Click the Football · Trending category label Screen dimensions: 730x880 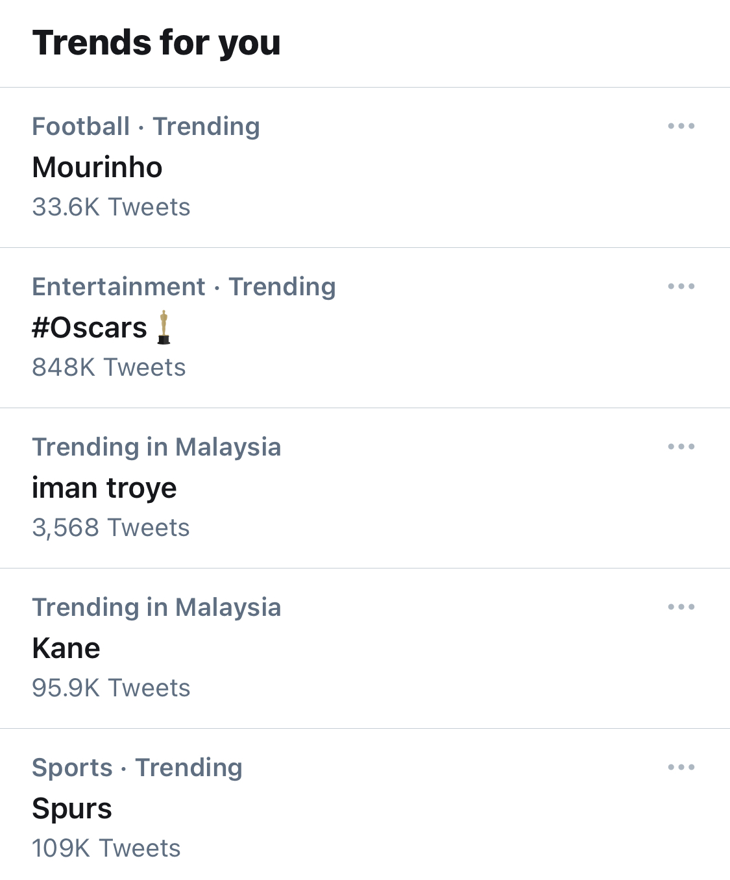tap(146, 127)
